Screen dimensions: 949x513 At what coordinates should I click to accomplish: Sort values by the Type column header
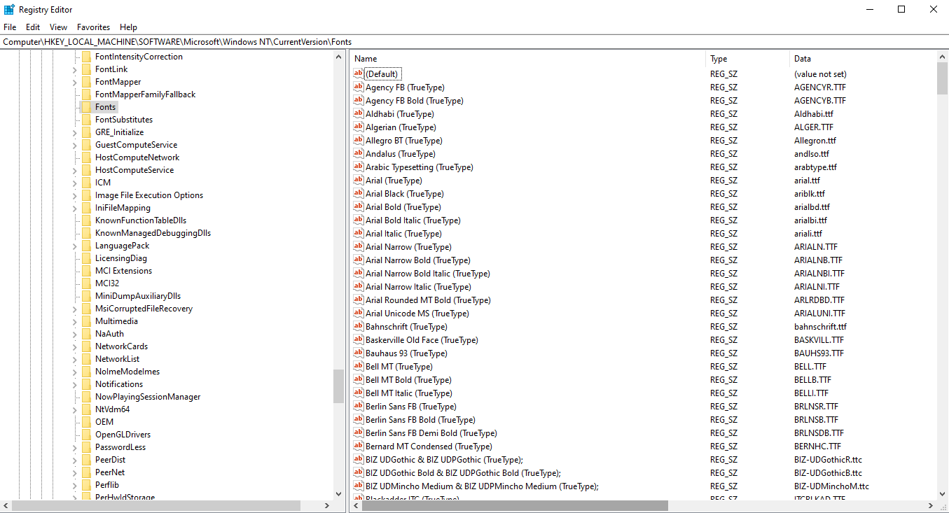click(x=747, y=59)
